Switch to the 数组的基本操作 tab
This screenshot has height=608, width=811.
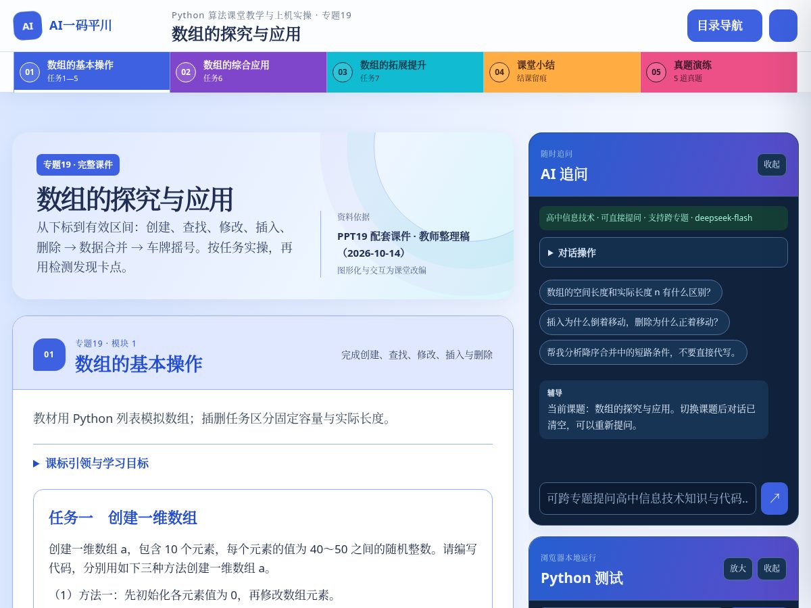(x=91, y=72)
